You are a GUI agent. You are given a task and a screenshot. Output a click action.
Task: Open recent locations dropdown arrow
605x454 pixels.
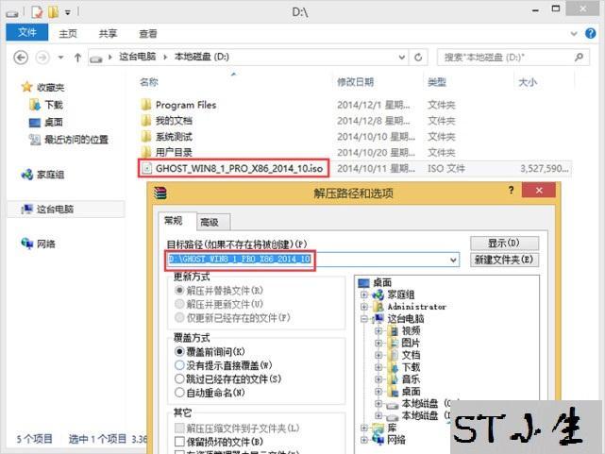click(x=60, y=58)
